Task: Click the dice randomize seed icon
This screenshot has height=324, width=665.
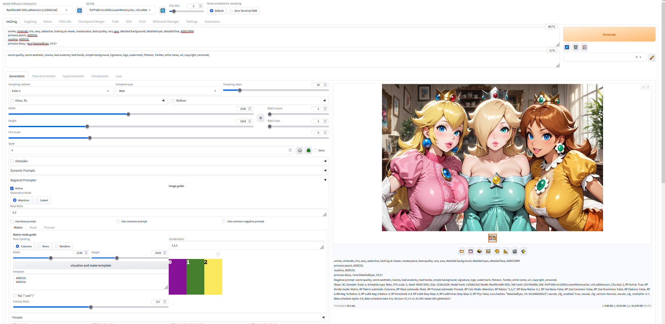Action: tap(299, 150)
